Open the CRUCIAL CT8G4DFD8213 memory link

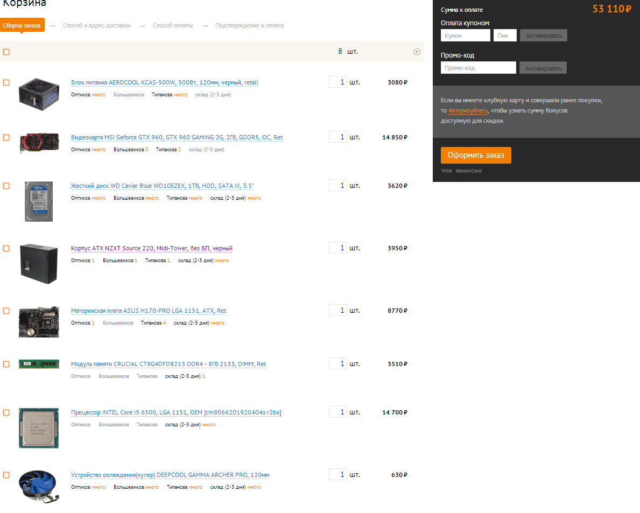click(x=168, y=364)
